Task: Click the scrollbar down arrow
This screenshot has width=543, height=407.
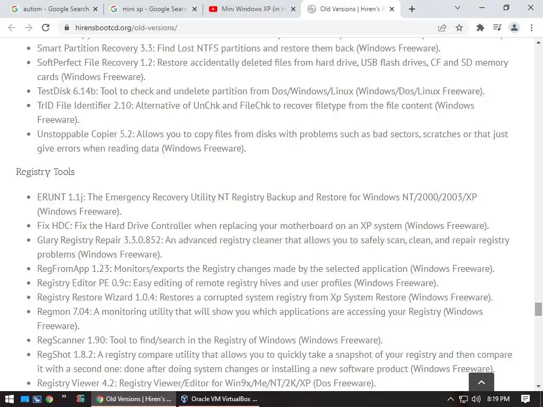Action: [x=538, y=386]
